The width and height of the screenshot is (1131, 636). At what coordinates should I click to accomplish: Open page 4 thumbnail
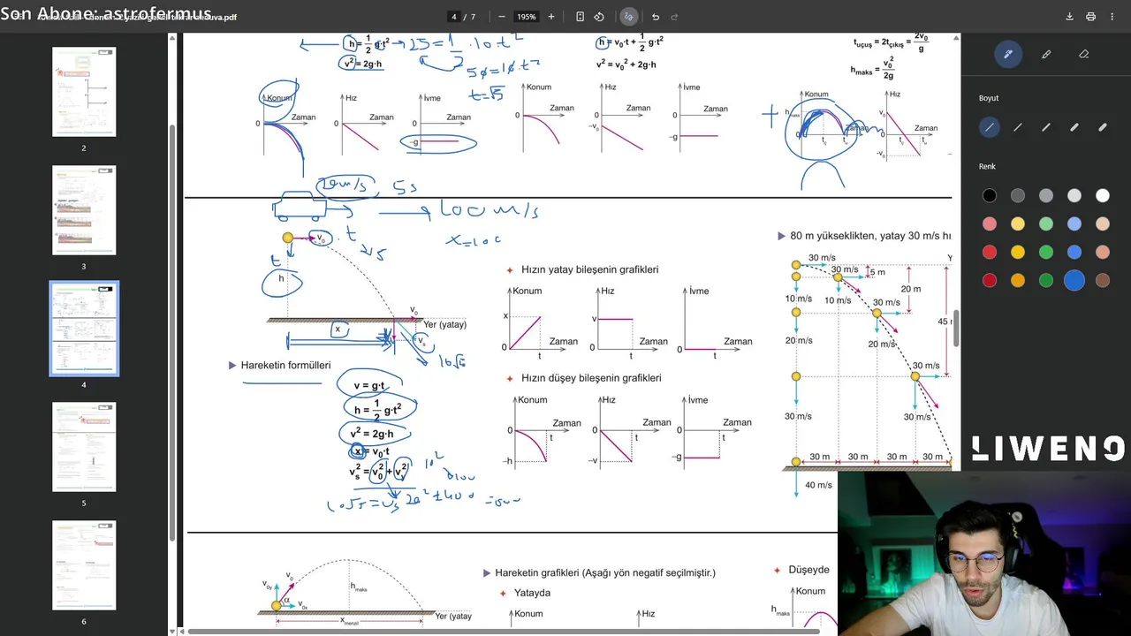(84, 329)
